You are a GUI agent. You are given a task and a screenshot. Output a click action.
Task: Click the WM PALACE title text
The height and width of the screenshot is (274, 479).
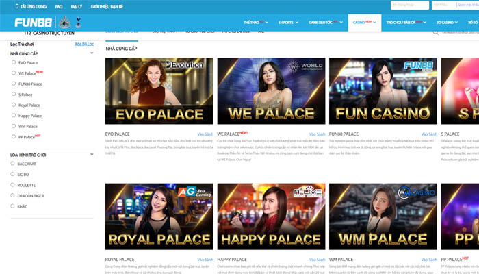click(341, 260)
